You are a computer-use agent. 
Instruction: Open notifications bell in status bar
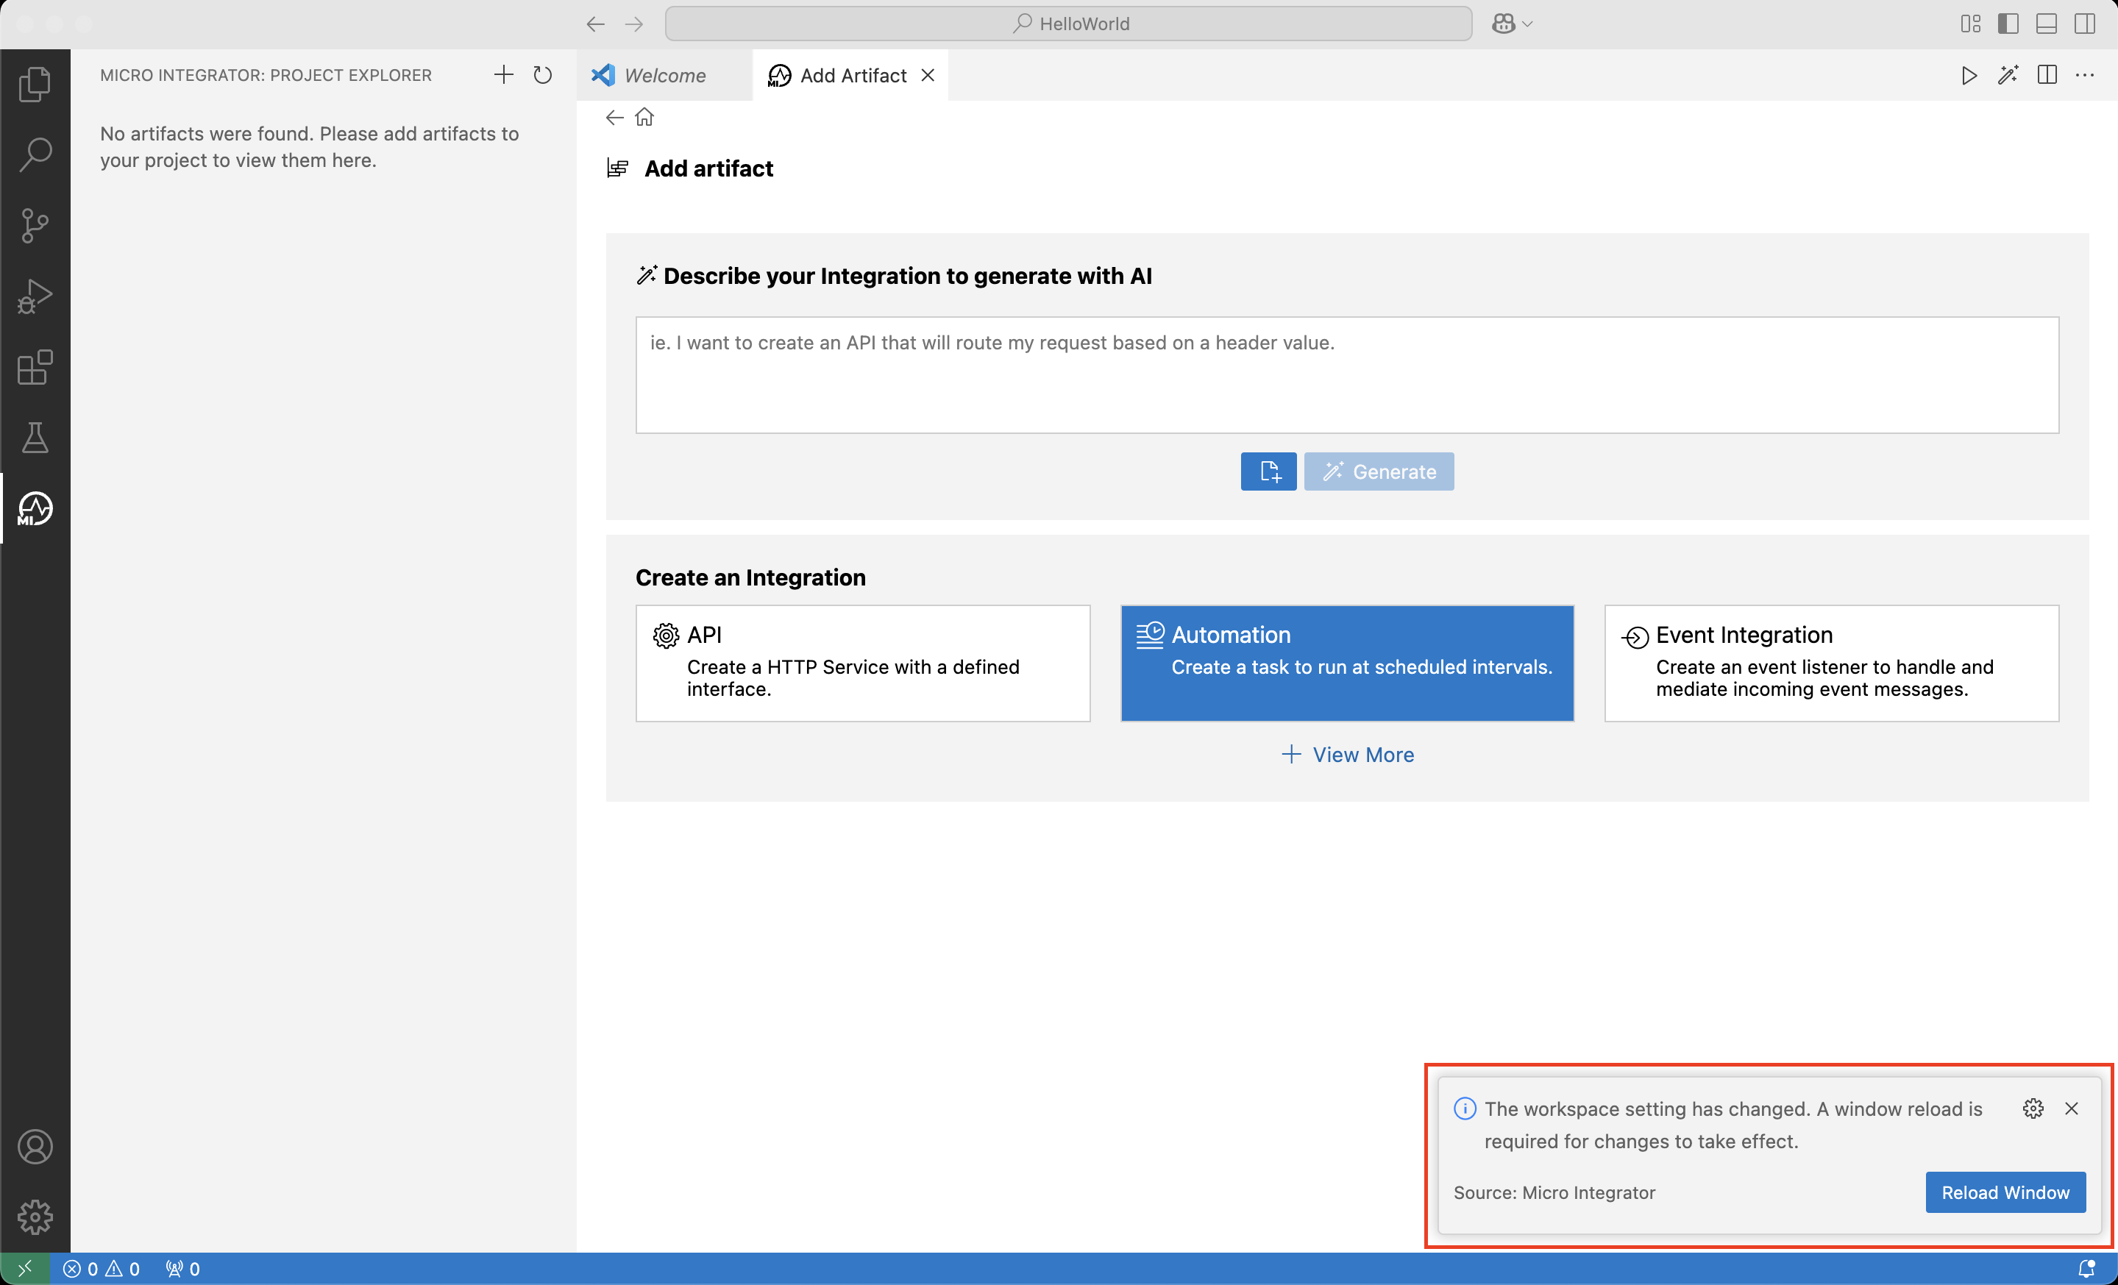point(2086,1269)
